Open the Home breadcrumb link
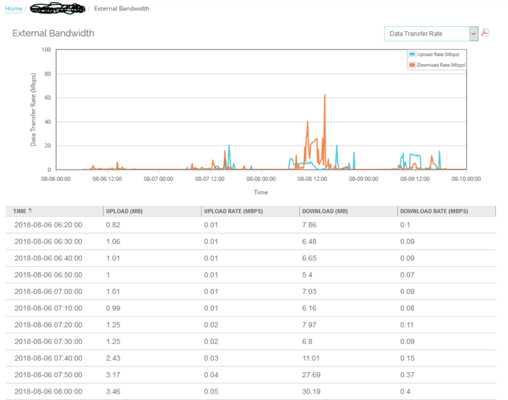 pos(13,8)
